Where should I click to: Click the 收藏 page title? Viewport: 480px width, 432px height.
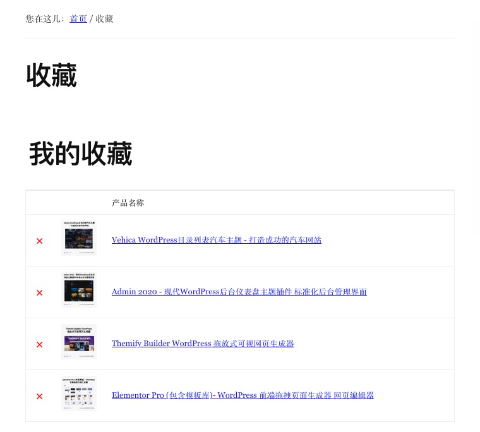pyautogui.click(x=51, y=75)
